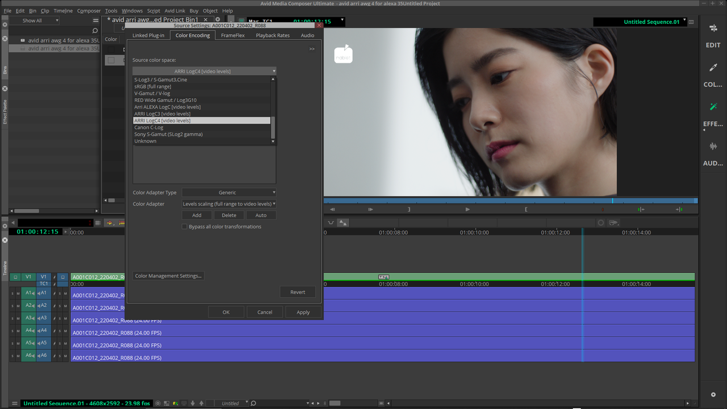Toggle the A6 source track selector
The height and width of the screenshot is (409, 727).
pyautogui.click(x=28, y=356)
